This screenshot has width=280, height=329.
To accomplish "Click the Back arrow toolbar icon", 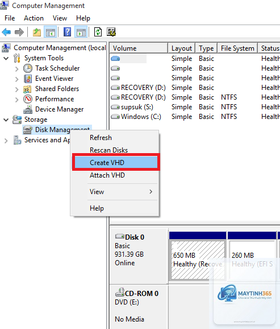I will click(6, 32).
